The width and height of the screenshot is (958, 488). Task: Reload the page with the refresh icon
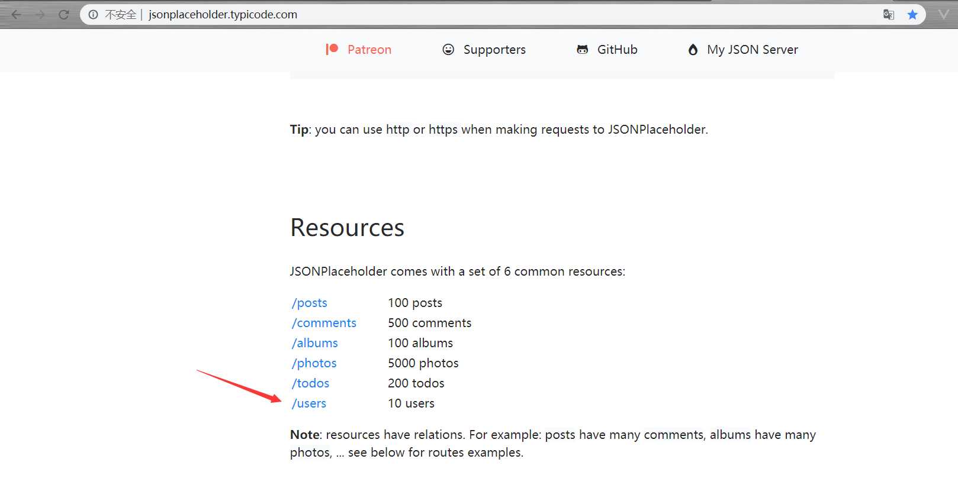click(x=63, y=14)
